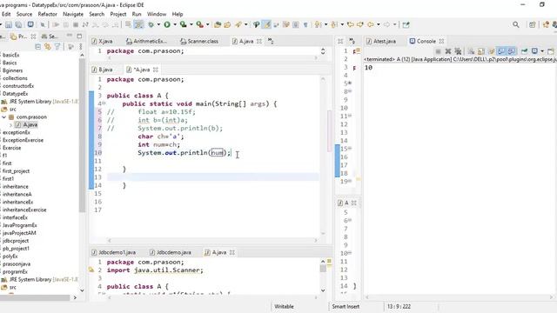Click the main editor horizontal scrollbar

click(212, 240)
